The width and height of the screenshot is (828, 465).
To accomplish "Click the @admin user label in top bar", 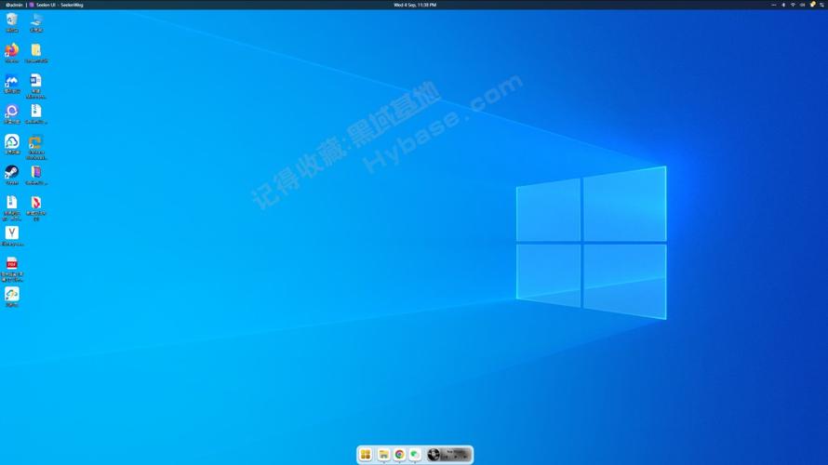I will click(14, 5).
